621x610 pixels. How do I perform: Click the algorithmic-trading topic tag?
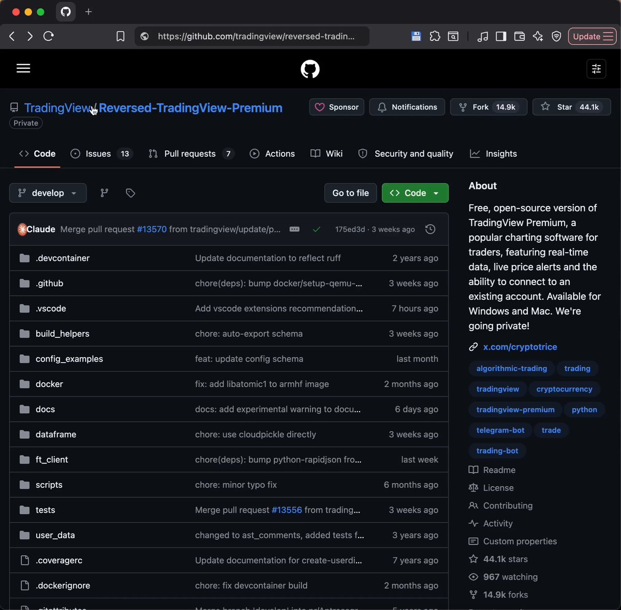(512, 368)
